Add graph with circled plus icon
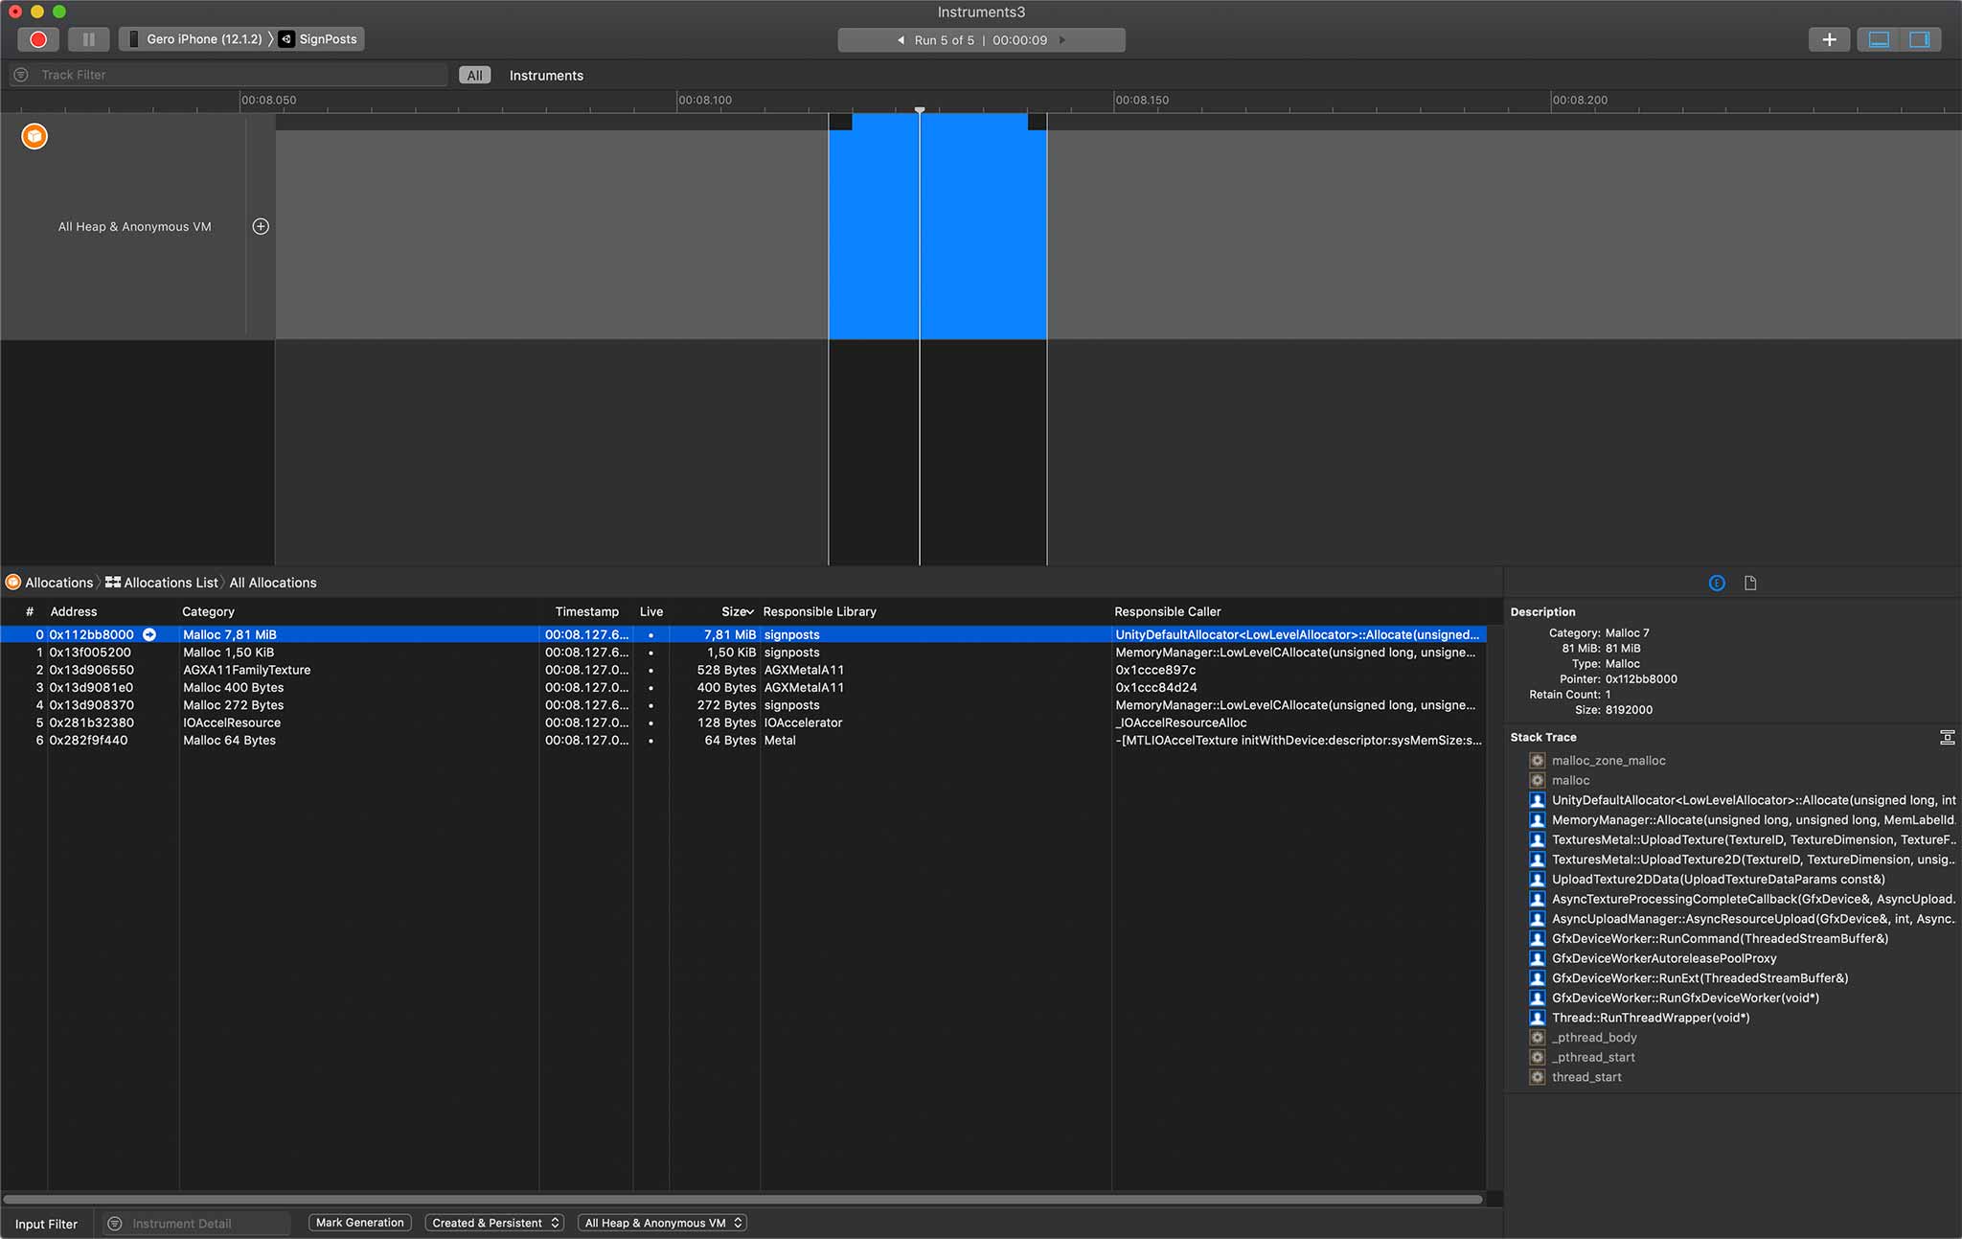 point(261,226)
